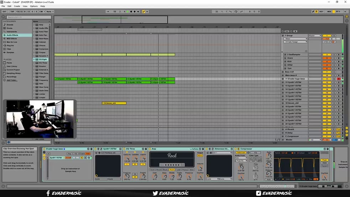Enable Sidechain in Compressor
Image resolution: width=350 pixels, height=197 pixels.
(x=241, y=152)
